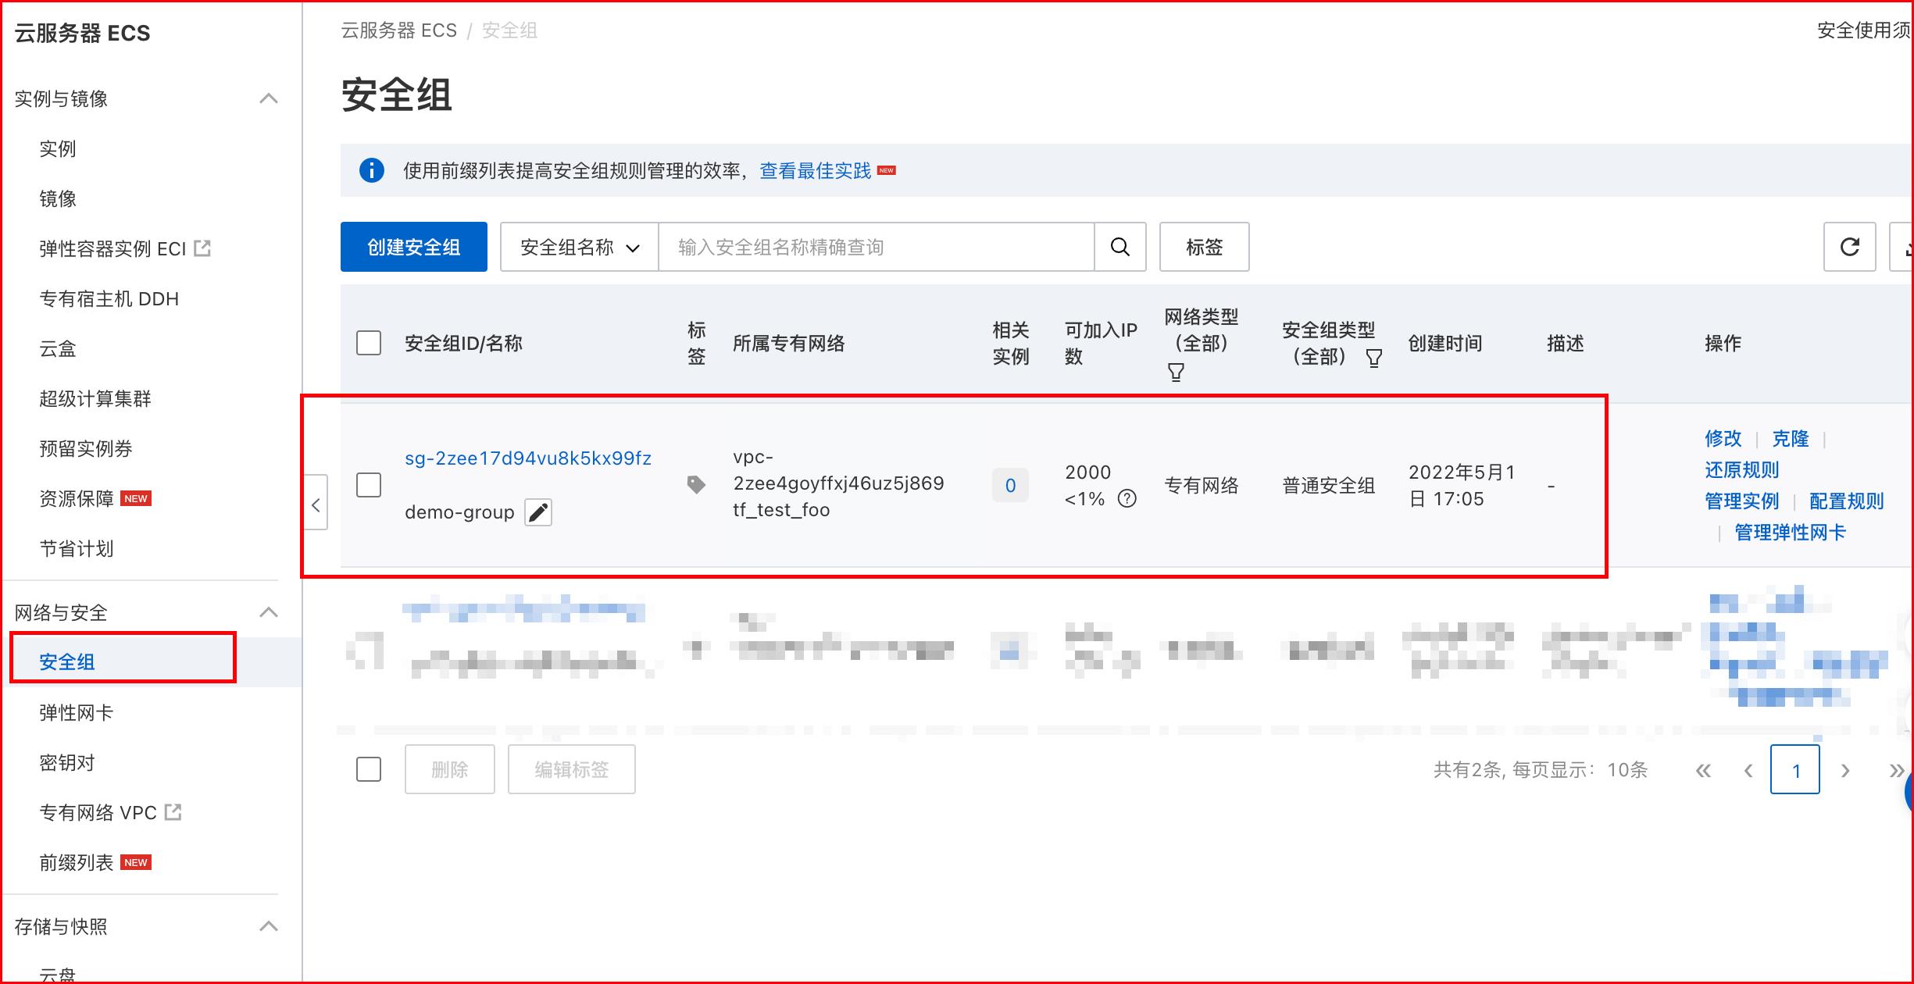
Task: Open 预留实例券 menu item
Action: coord(86,448)
